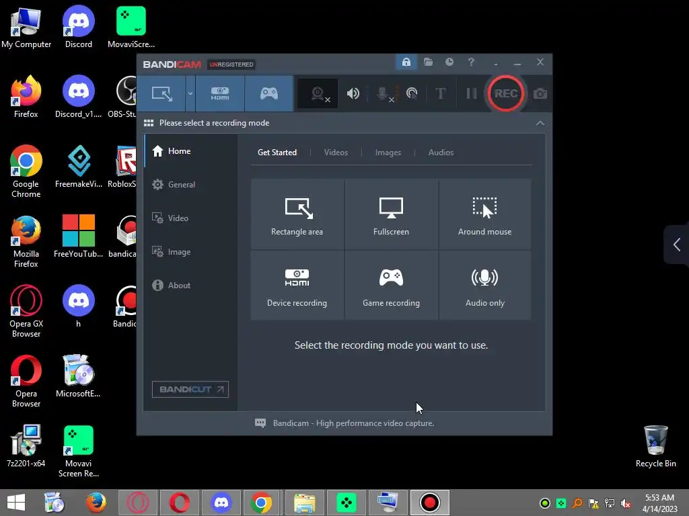689x516 pixels.
Task: Select the Opera Browser desktop icon
Action: (26, 381)
